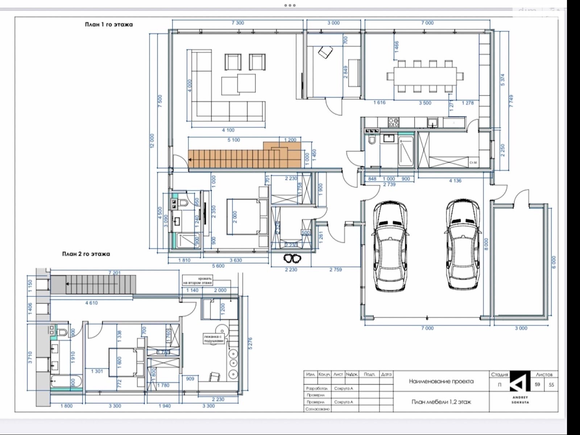Click the '4 610' second floor dimension
580x435 pixels.
pyautogui.click(x=91, y=303)
